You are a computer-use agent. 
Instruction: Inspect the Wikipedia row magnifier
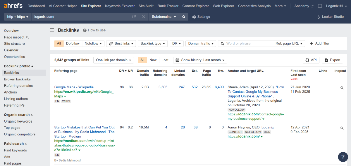click(342, 88)
